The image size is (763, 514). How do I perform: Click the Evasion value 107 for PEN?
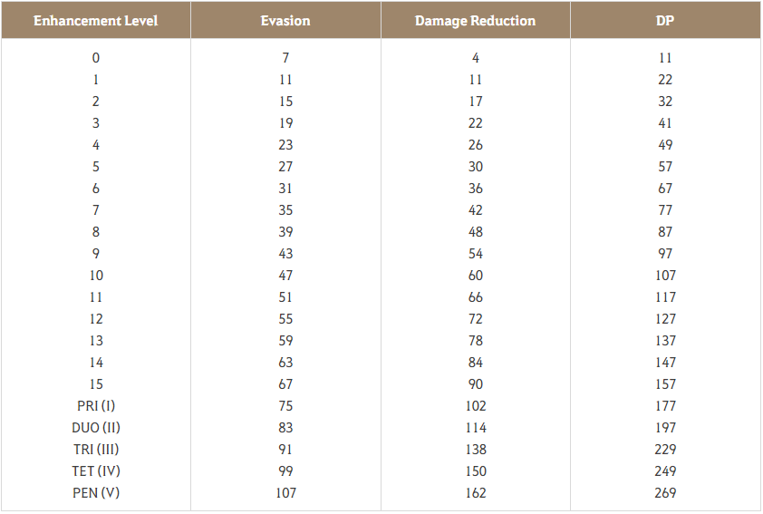[285, 492]
